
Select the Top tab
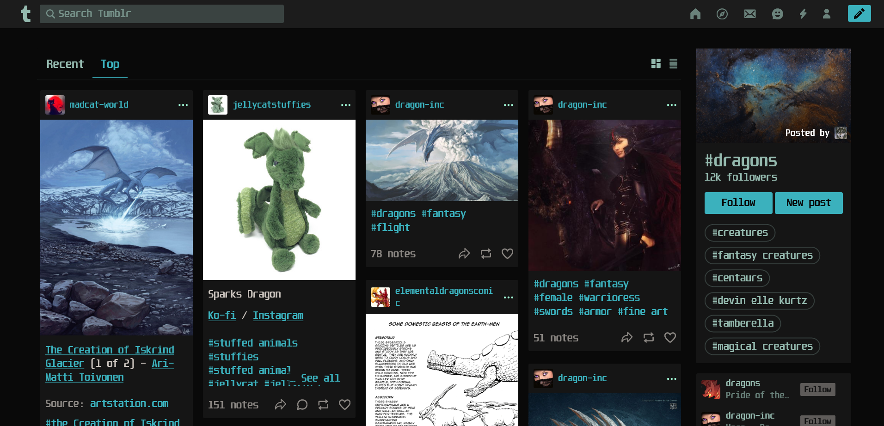110,64
